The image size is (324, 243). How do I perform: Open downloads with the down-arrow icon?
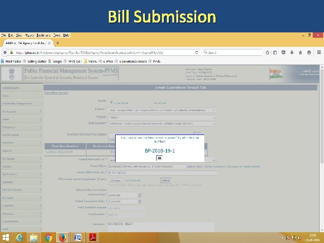(292, 53)
